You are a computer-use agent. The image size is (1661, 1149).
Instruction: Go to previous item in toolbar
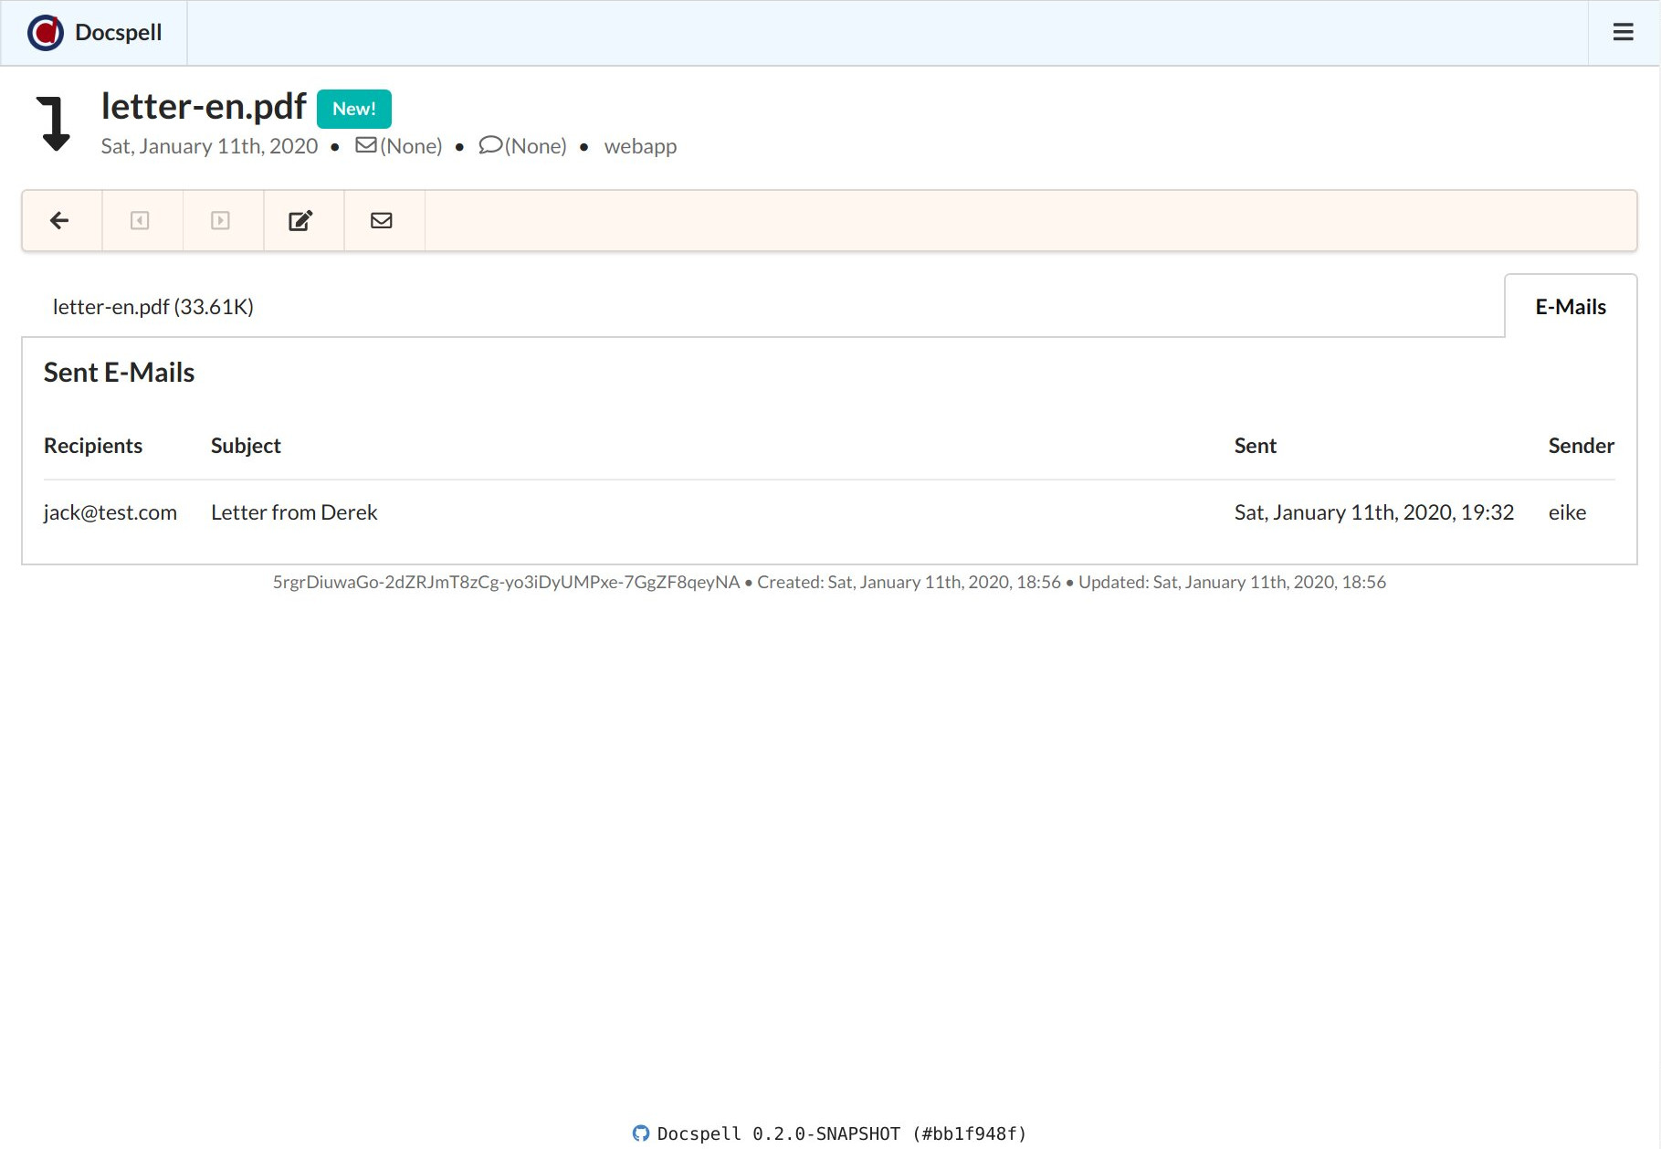[x=141, y=221]
